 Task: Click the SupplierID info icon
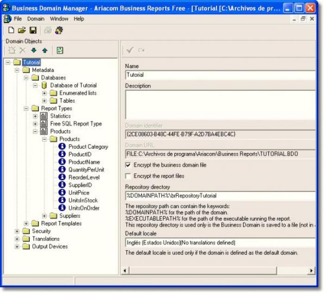coord(62,185)
